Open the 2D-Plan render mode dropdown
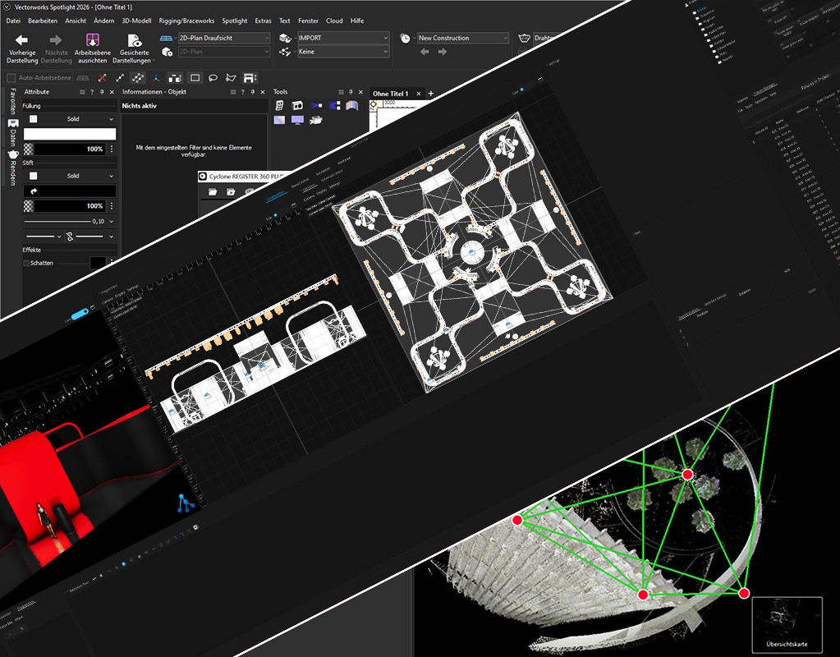The height and width of the screenshot is (657, 840). point(224,52)
